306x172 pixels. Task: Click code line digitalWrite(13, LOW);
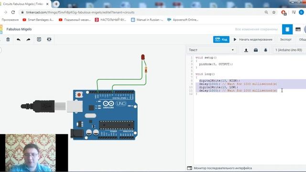coord(219,87)
